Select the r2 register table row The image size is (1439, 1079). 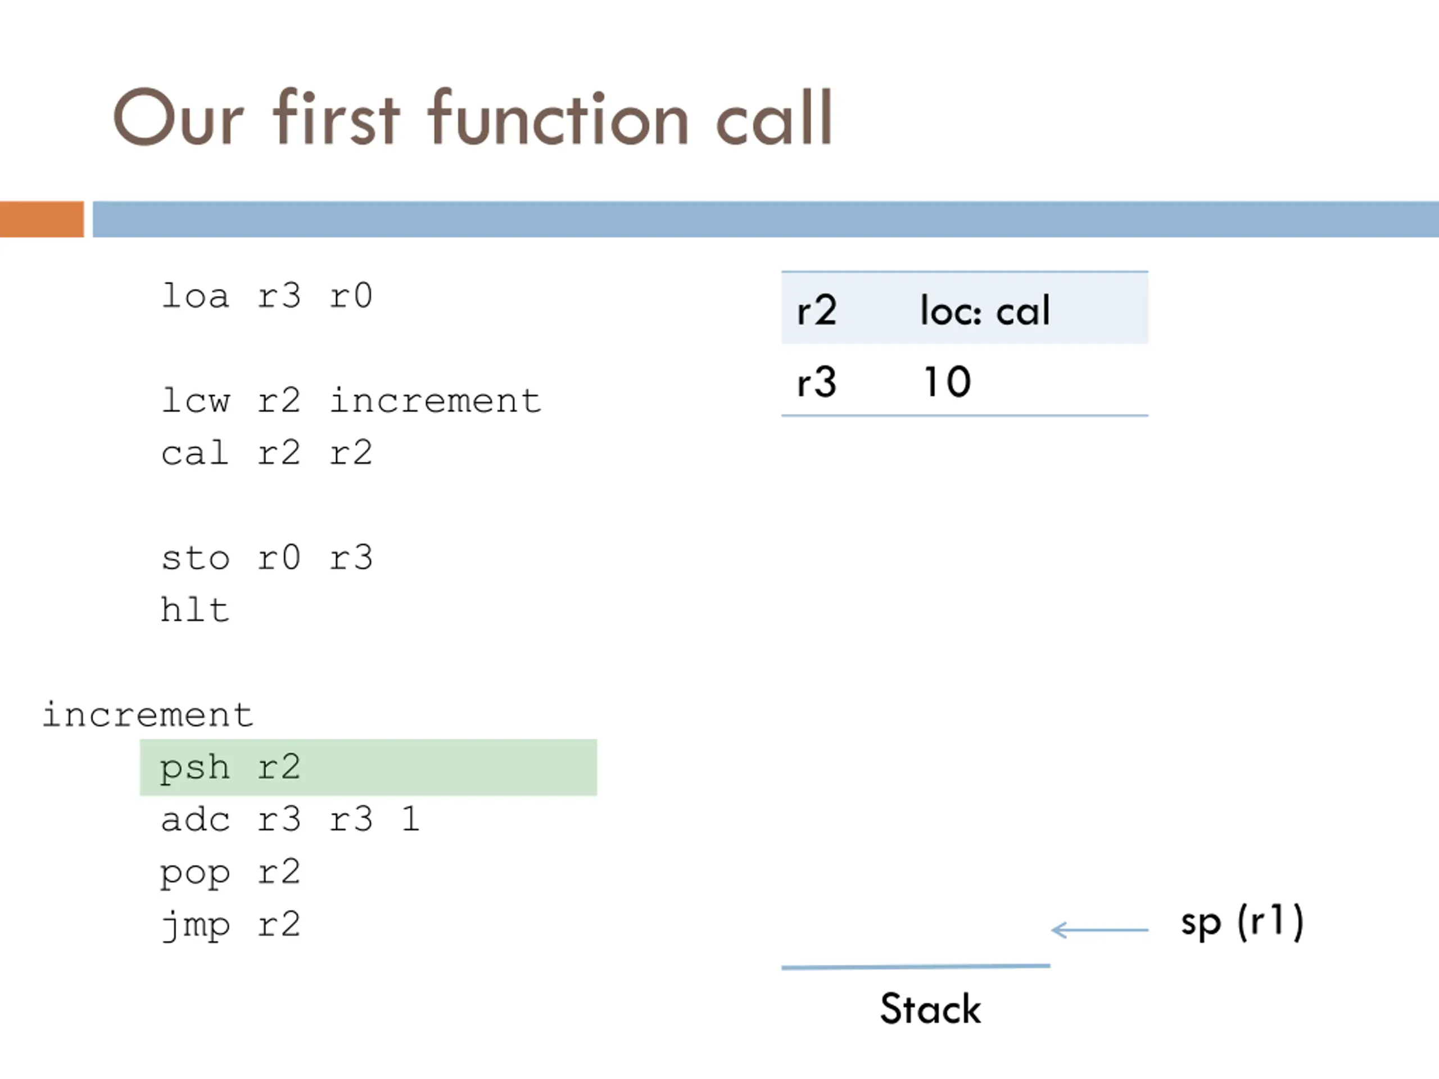965,309
